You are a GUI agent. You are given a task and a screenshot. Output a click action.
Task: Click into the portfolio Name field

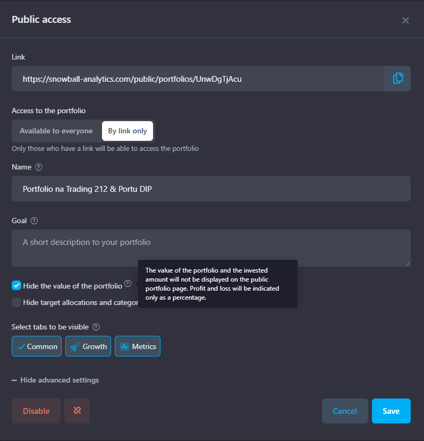pyautogui.click(x=211, y=189)
